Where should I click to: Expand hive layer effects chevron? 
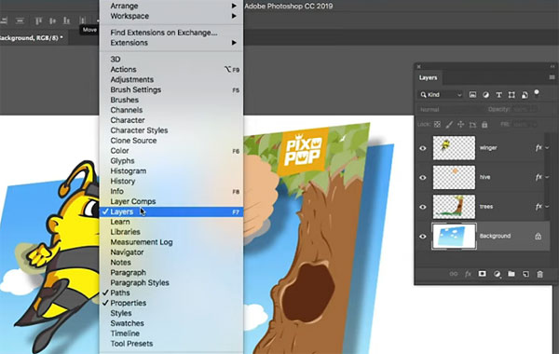point(547,177)
